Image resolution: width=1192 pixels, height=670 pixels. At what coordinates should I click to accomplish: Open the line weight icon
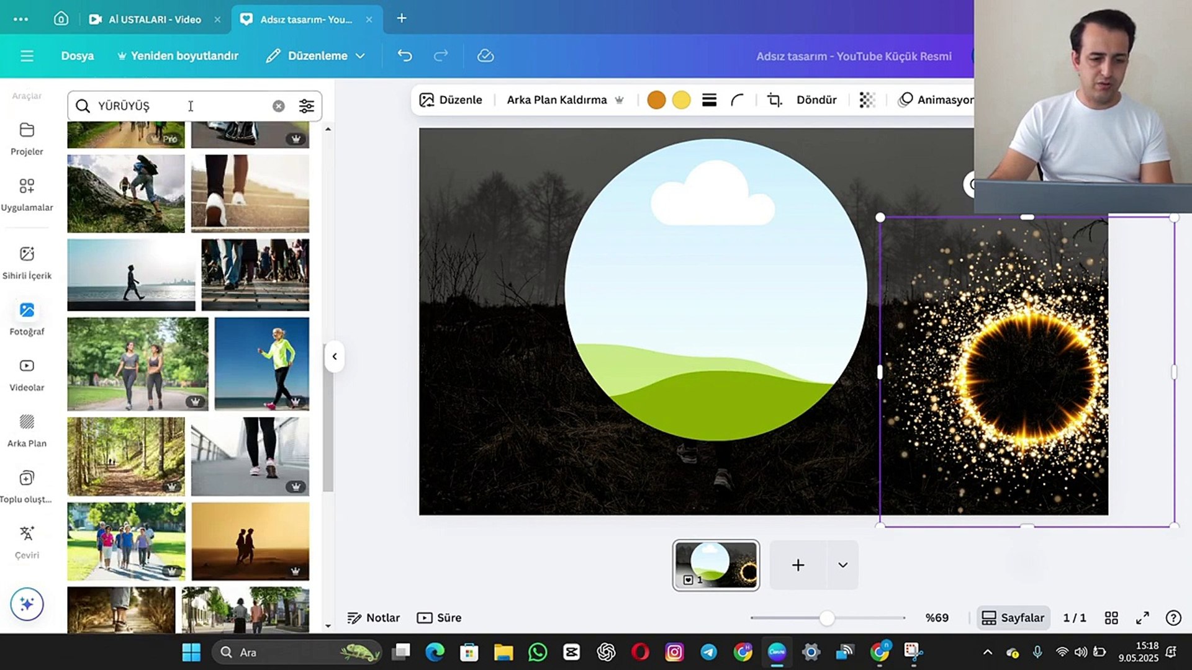(x=709, y=100)
